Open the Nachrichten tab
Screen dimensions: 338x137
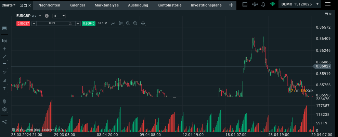(49, 5)
